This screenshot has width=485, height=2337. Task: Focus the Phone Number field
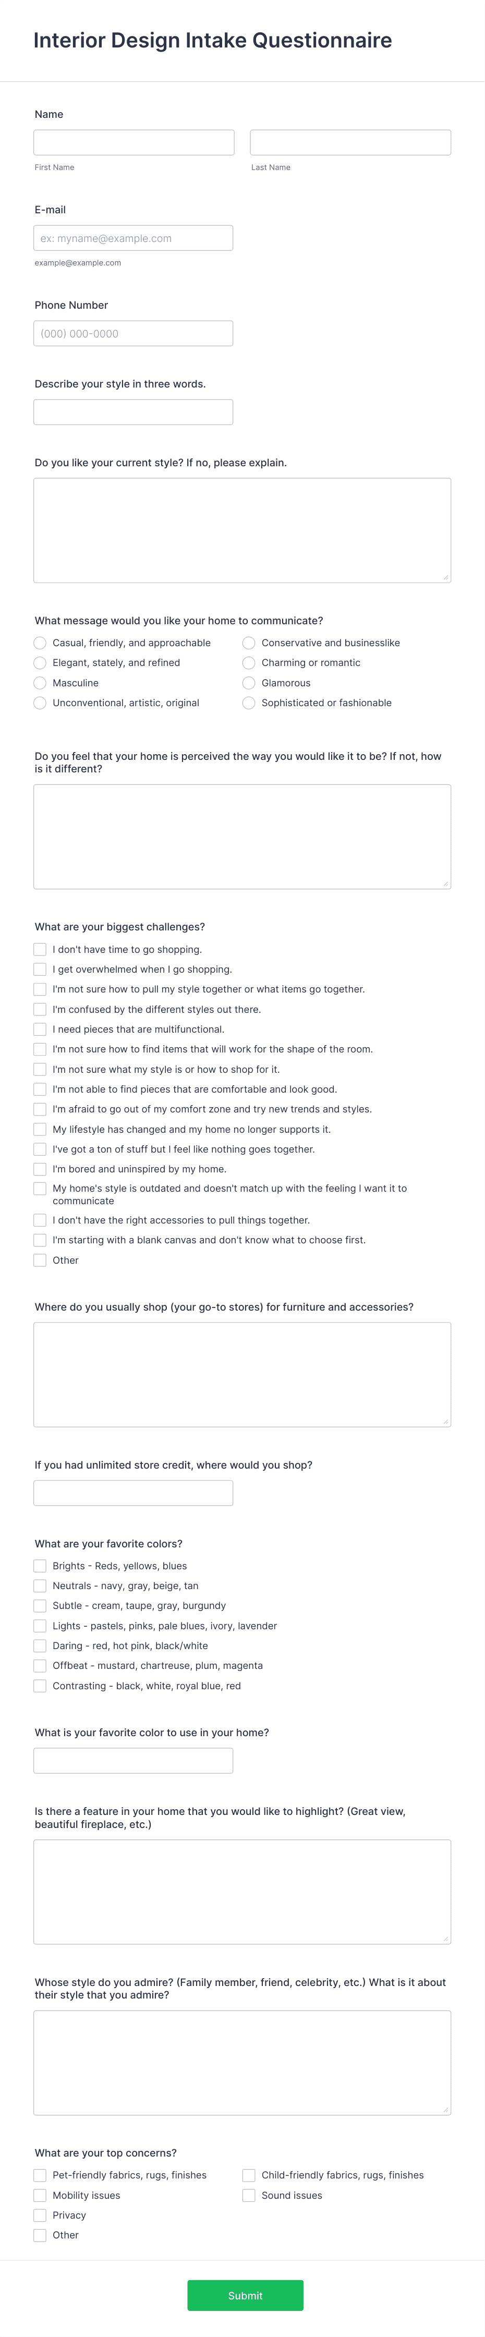pos(132,333)
